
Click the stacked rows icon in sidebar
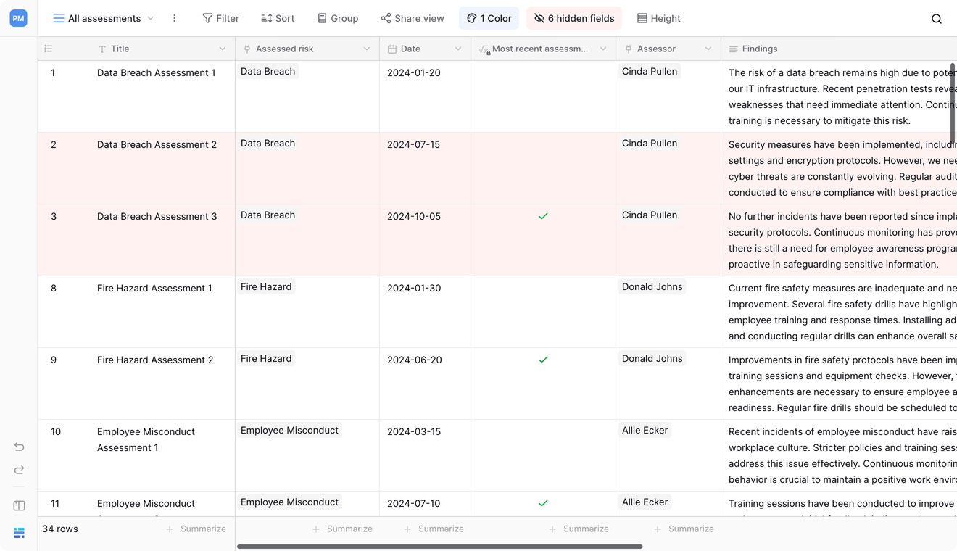tap(20, 533)
